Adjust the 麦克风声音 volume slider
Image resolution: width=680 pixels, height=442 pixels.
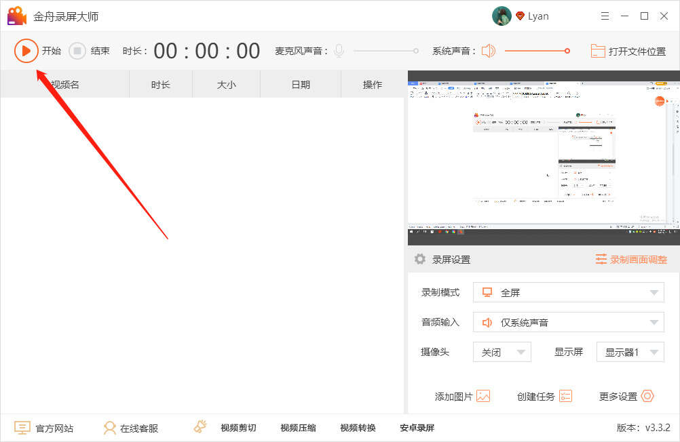[x=386, y=51]
